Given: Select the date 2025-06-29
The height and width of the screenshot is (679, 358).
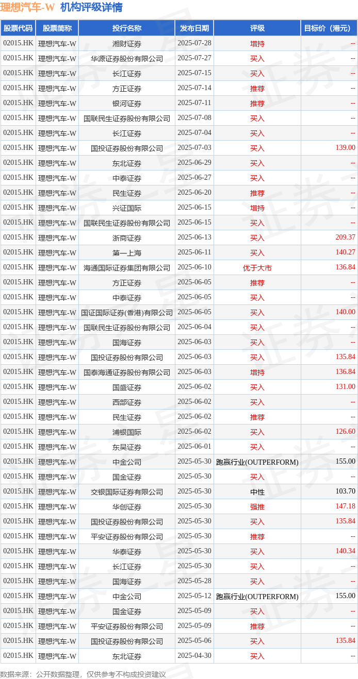Looking at the screenshot, I should click(194, 163).
